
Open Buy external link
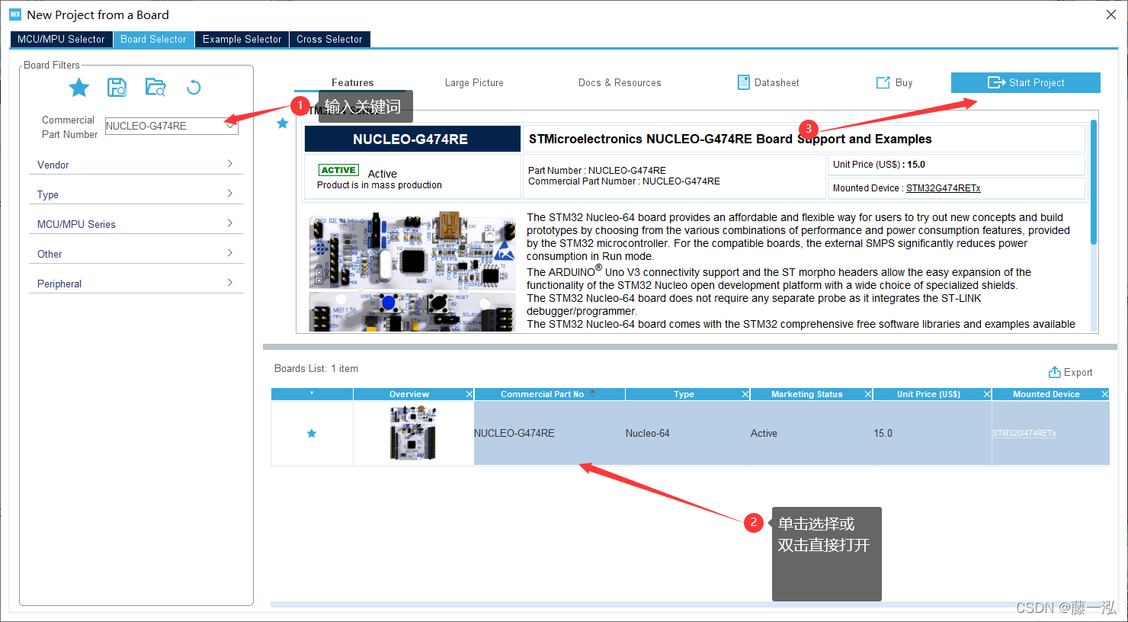point(895,82)
